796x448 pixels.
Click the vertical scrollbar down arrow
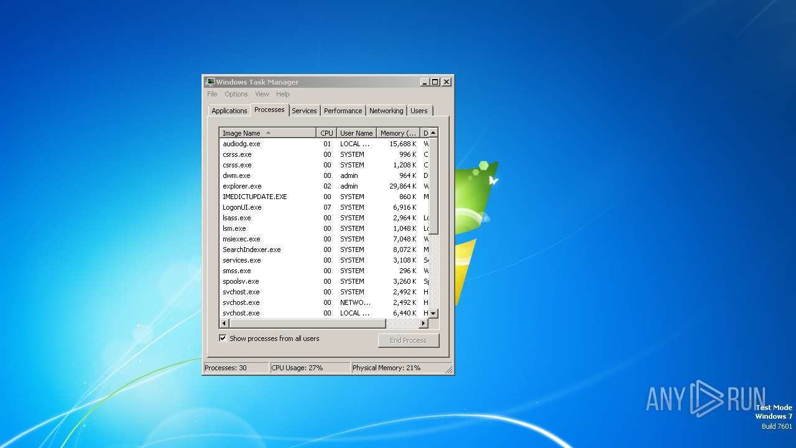pyautogui.click(x=433, y=313)
